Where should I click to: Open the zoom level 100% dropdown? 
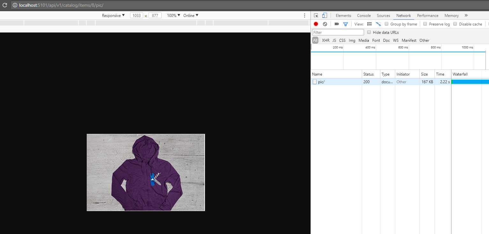click(x=173, y=15)
